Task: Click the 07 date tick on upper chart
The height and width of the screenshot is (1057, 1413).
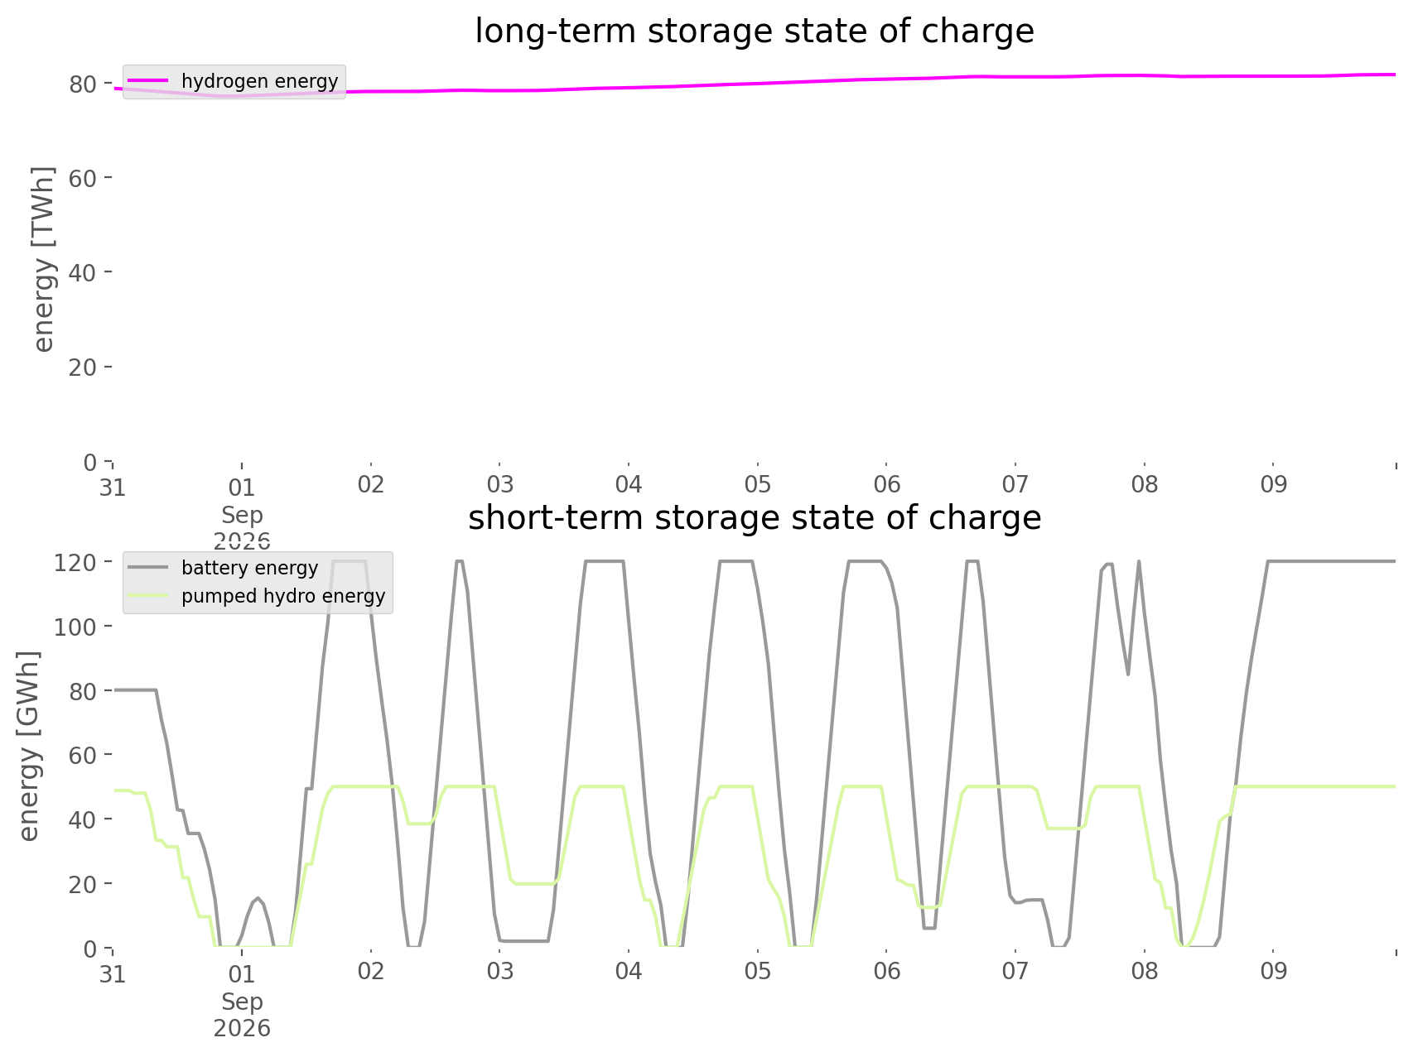Action: click(1015, 485)
